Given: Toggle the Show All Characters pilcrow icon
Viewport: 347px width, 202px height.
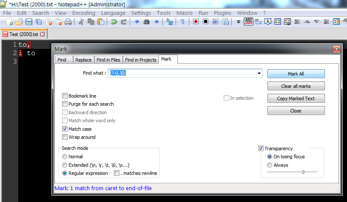Looking at the screenshot, I should tap(182, 22).
